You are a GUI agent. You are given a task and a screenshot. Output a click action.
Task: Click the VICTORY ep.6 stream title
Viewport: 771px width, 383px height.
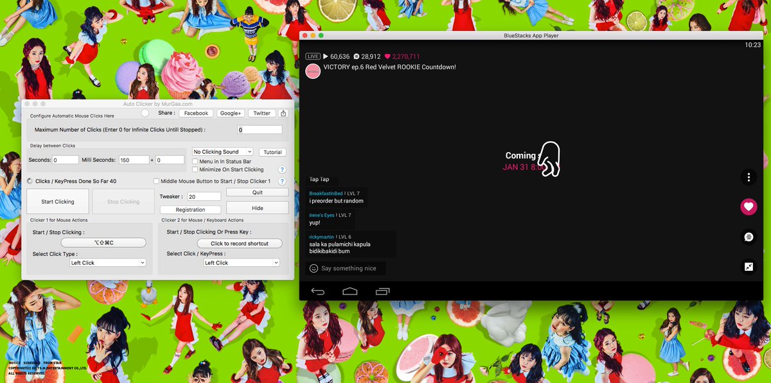point(389,67)
